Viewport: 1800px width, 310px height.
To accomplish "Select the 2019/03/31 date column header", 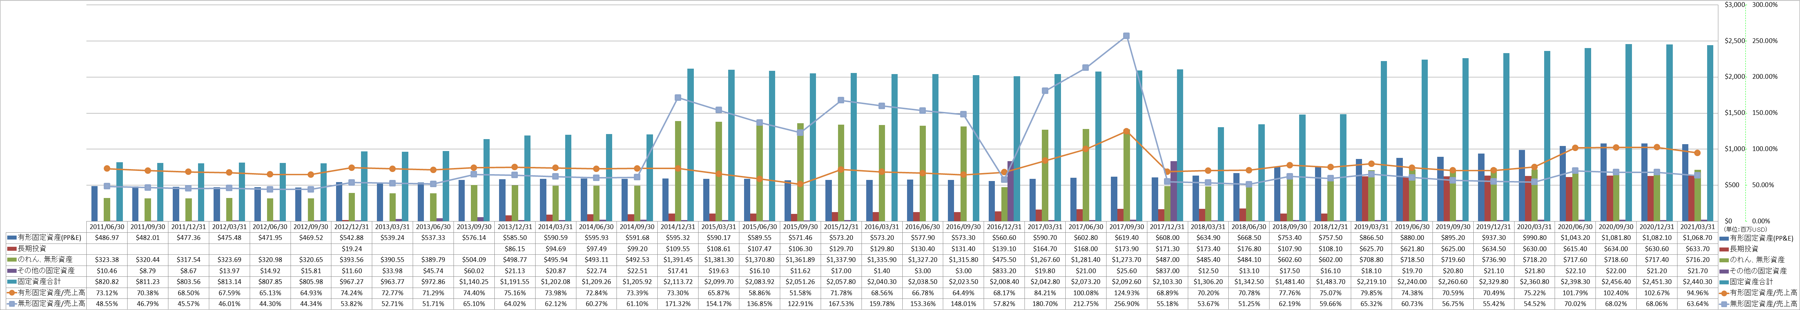I will click(x=1370, y=227).
